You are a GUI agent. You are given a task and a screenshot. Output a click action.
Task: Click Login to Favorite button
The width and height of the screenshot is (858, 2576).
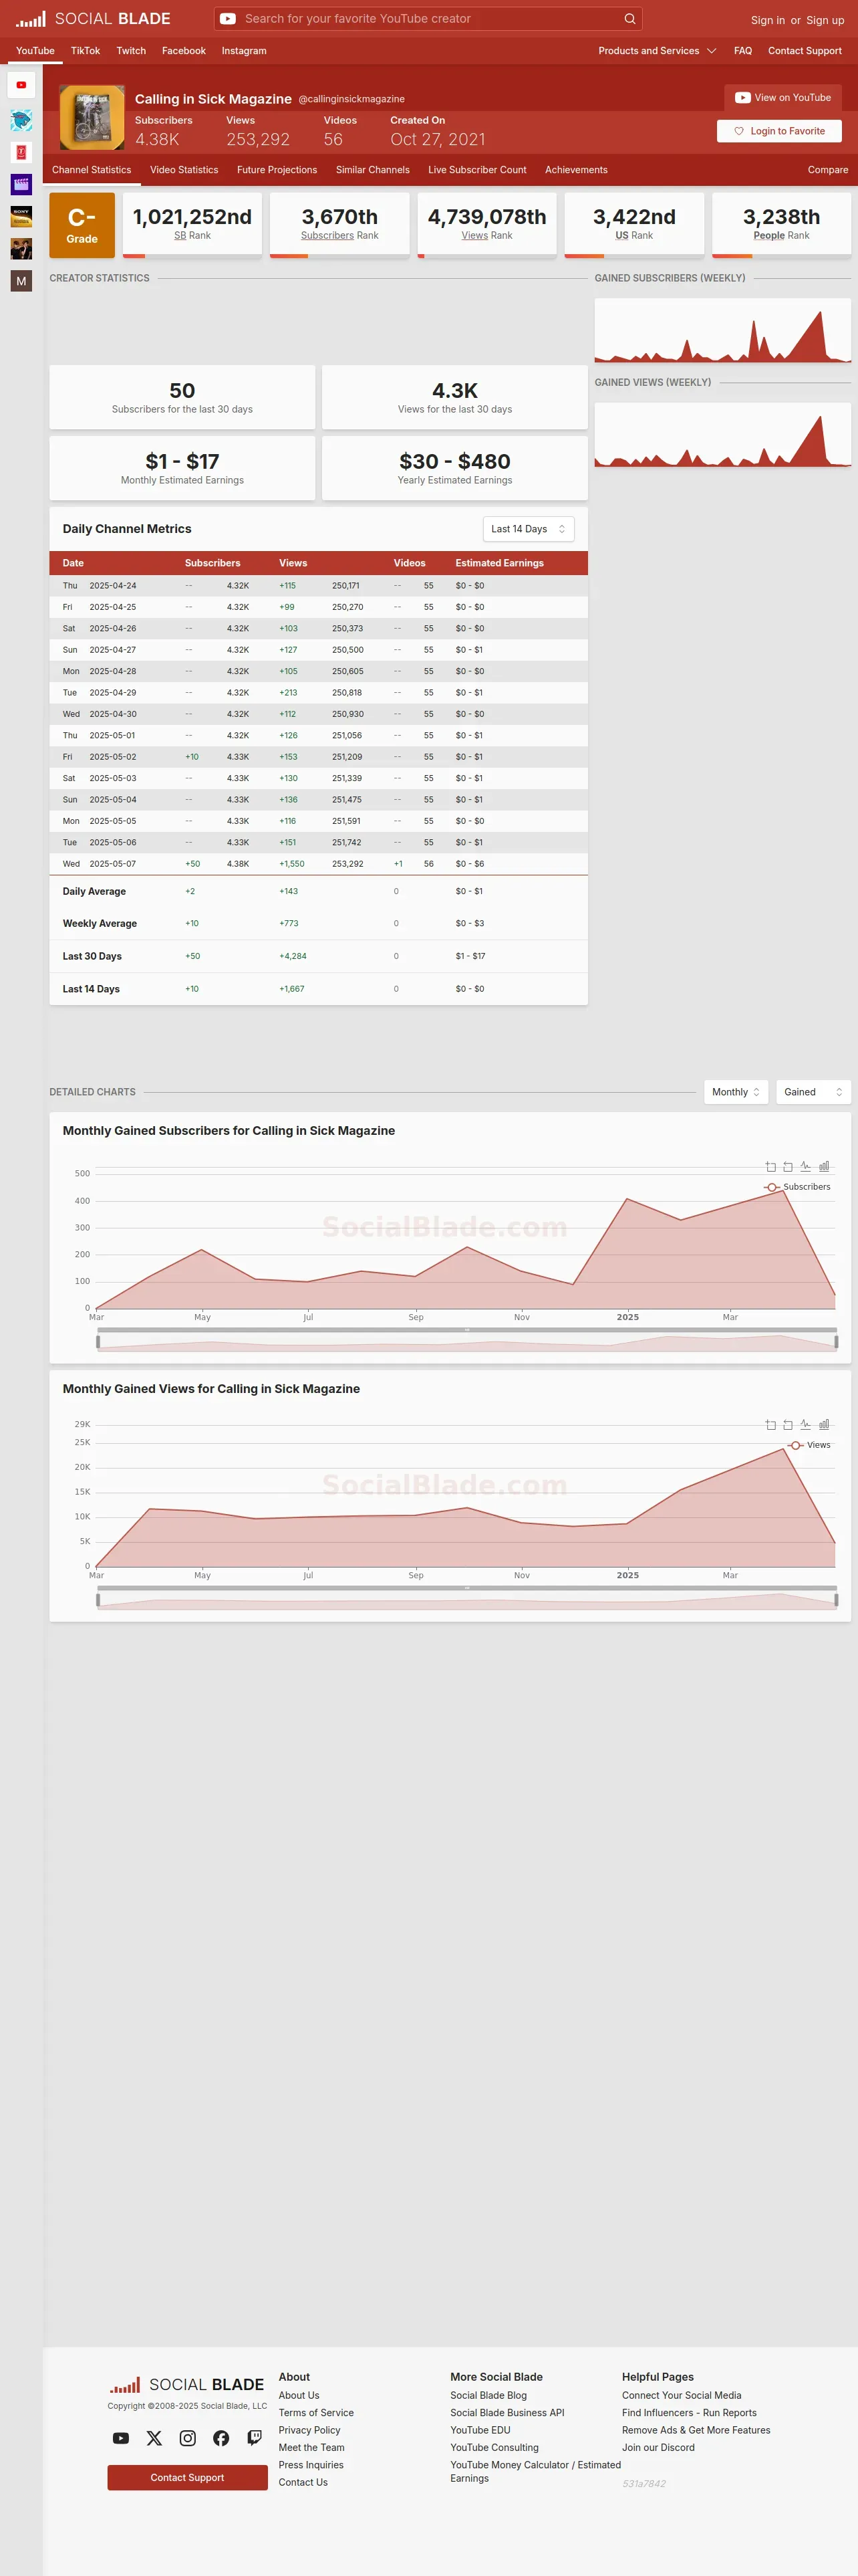[779, 131]
